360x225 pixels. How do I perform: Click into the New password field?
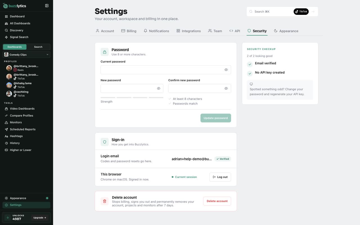tap(132, 88)
